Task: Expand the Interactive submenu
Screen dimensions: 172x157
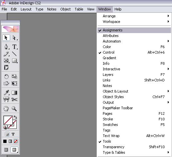Action: (134, 69)
